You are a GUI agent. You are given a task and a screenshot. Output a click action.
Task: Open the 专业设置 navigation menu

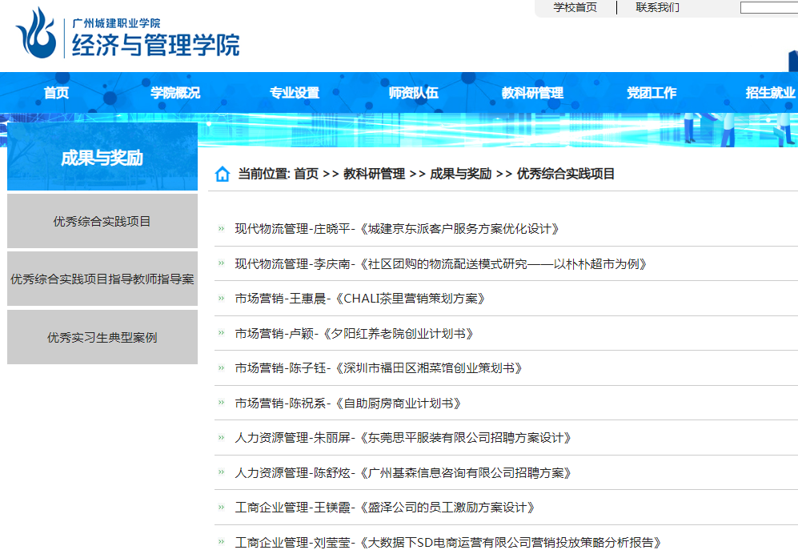coord(295,93)
